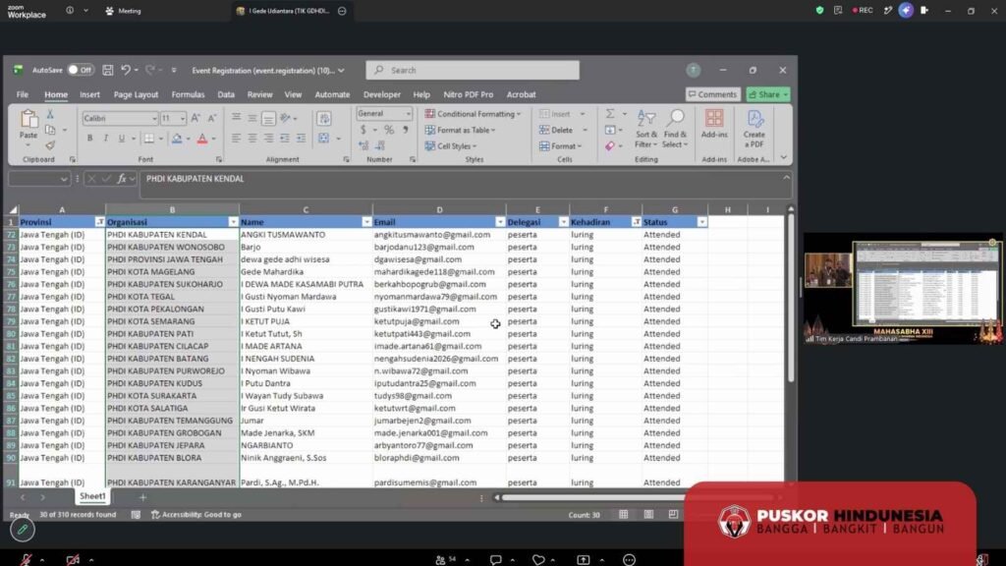Open the Calibri font name dropdown
1006x566 pixels.
click(x=154, y=119)
